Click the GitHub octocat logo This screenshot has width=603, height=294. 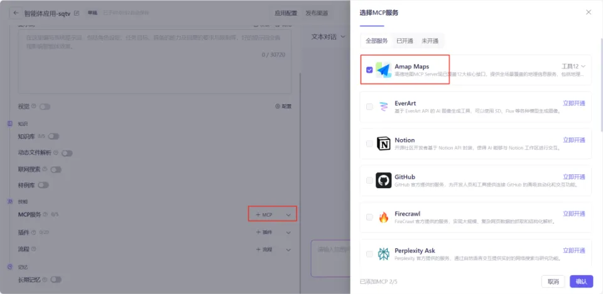(383, 181)
